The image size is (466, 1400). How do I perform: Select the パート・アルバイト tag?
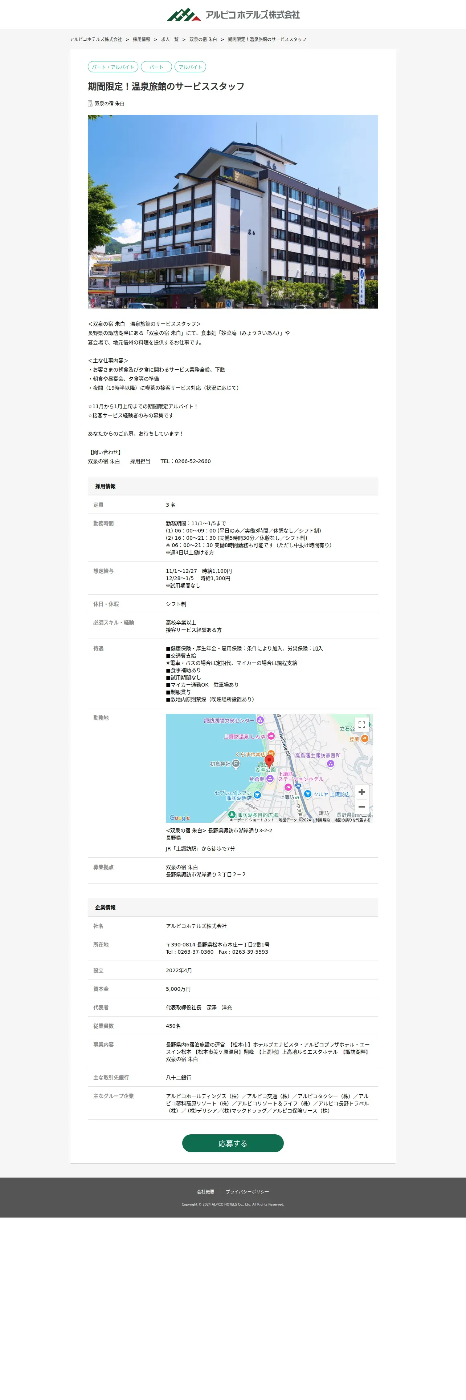pyautogui.click(x=113, y=67)
